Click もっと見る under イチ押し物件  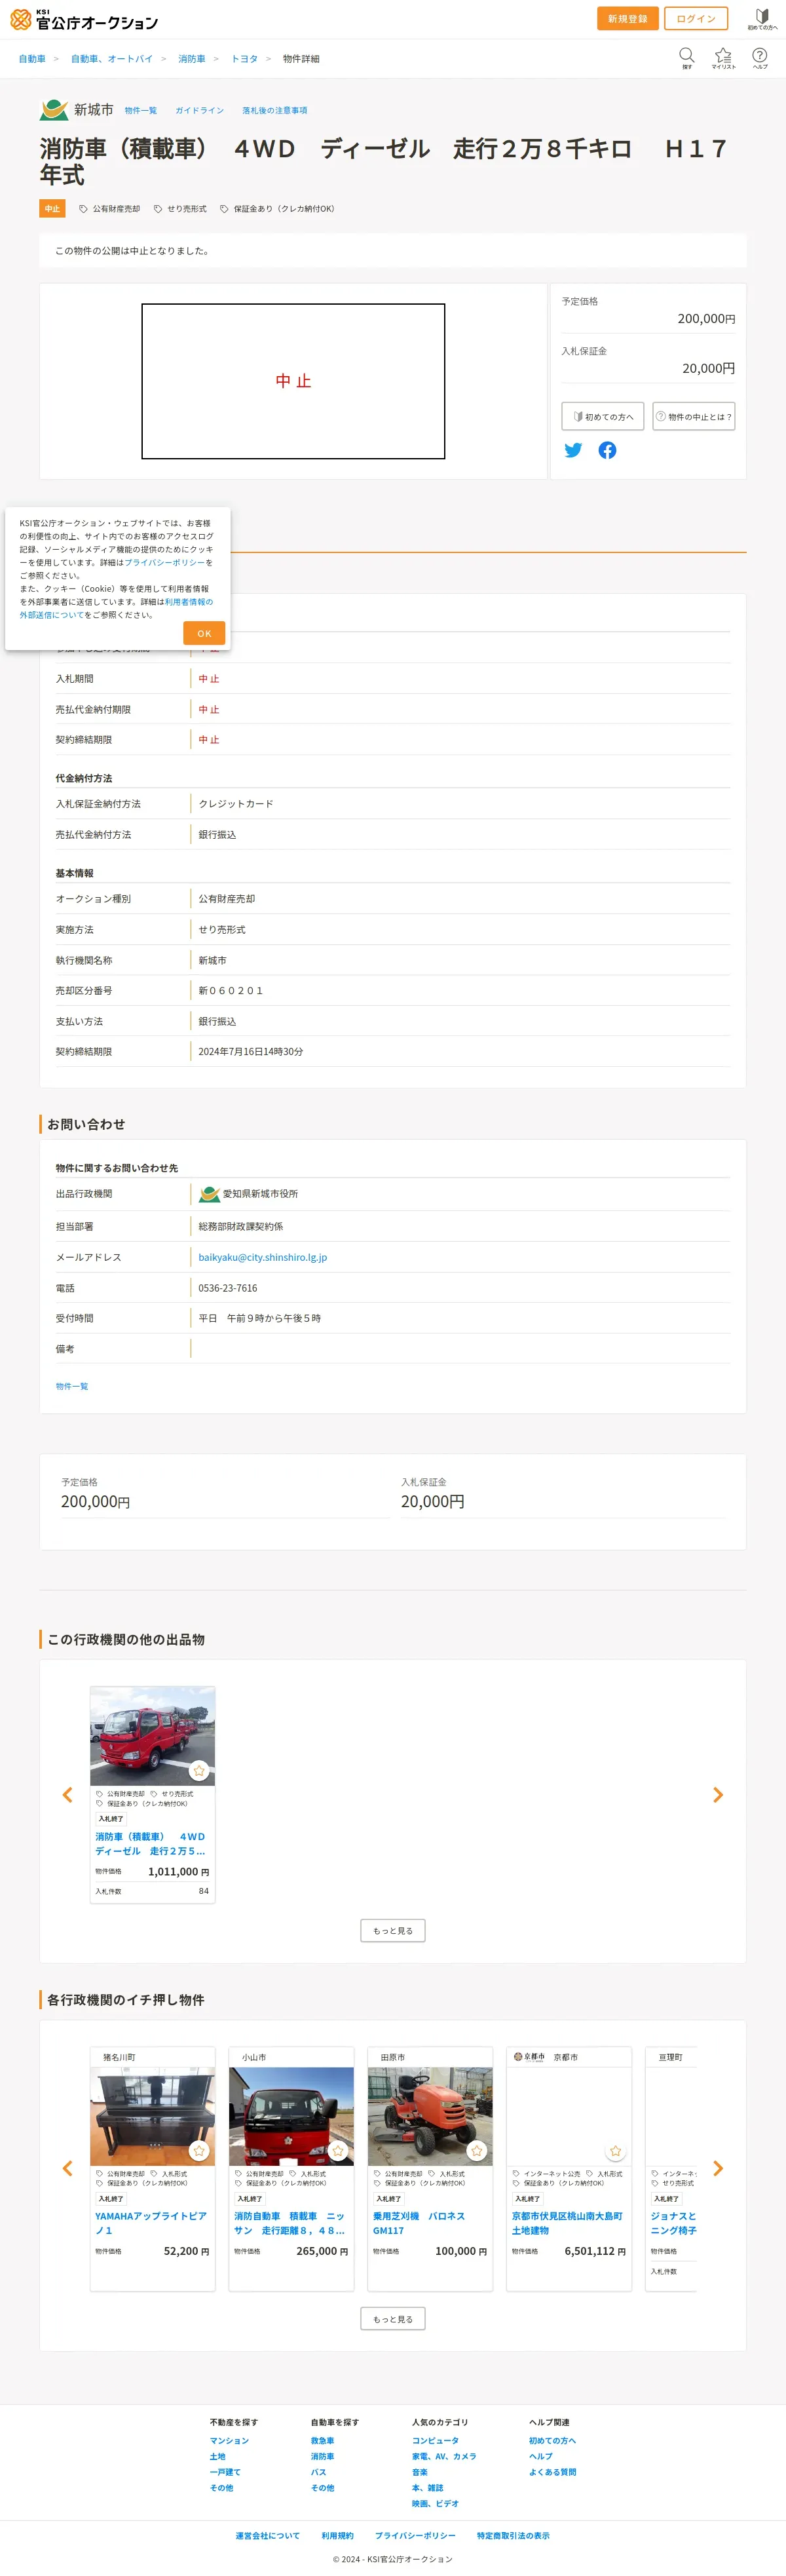click(x=393, y=2318)
